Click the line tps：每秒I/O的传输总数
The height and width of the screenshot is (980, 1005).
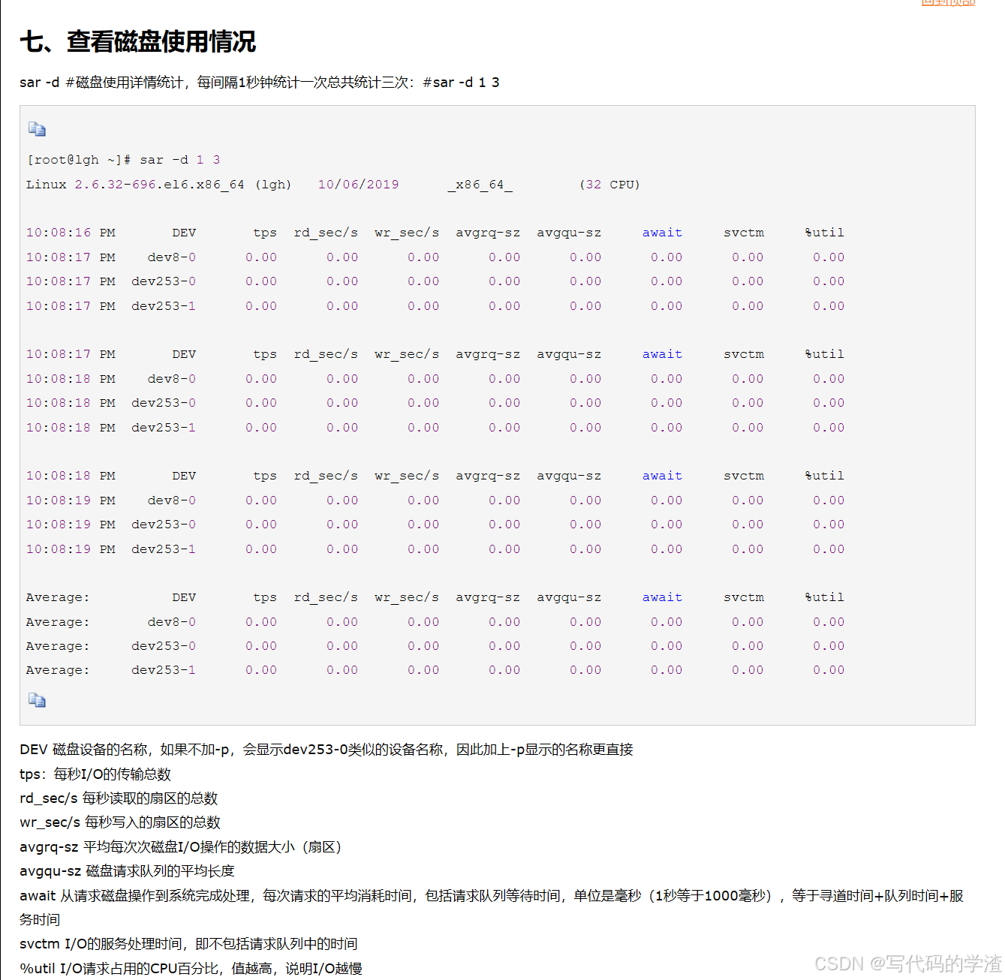95,774
